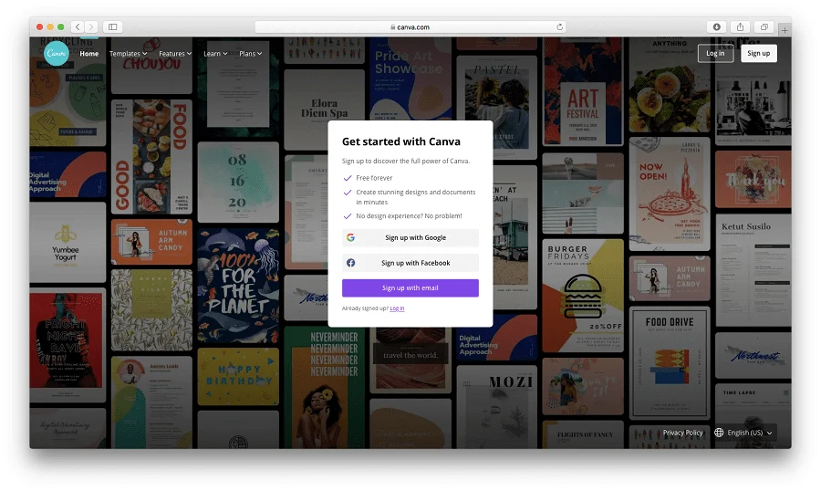821x491 pixels.
Task: Select the Home nav item
Action: pos(88,54)
